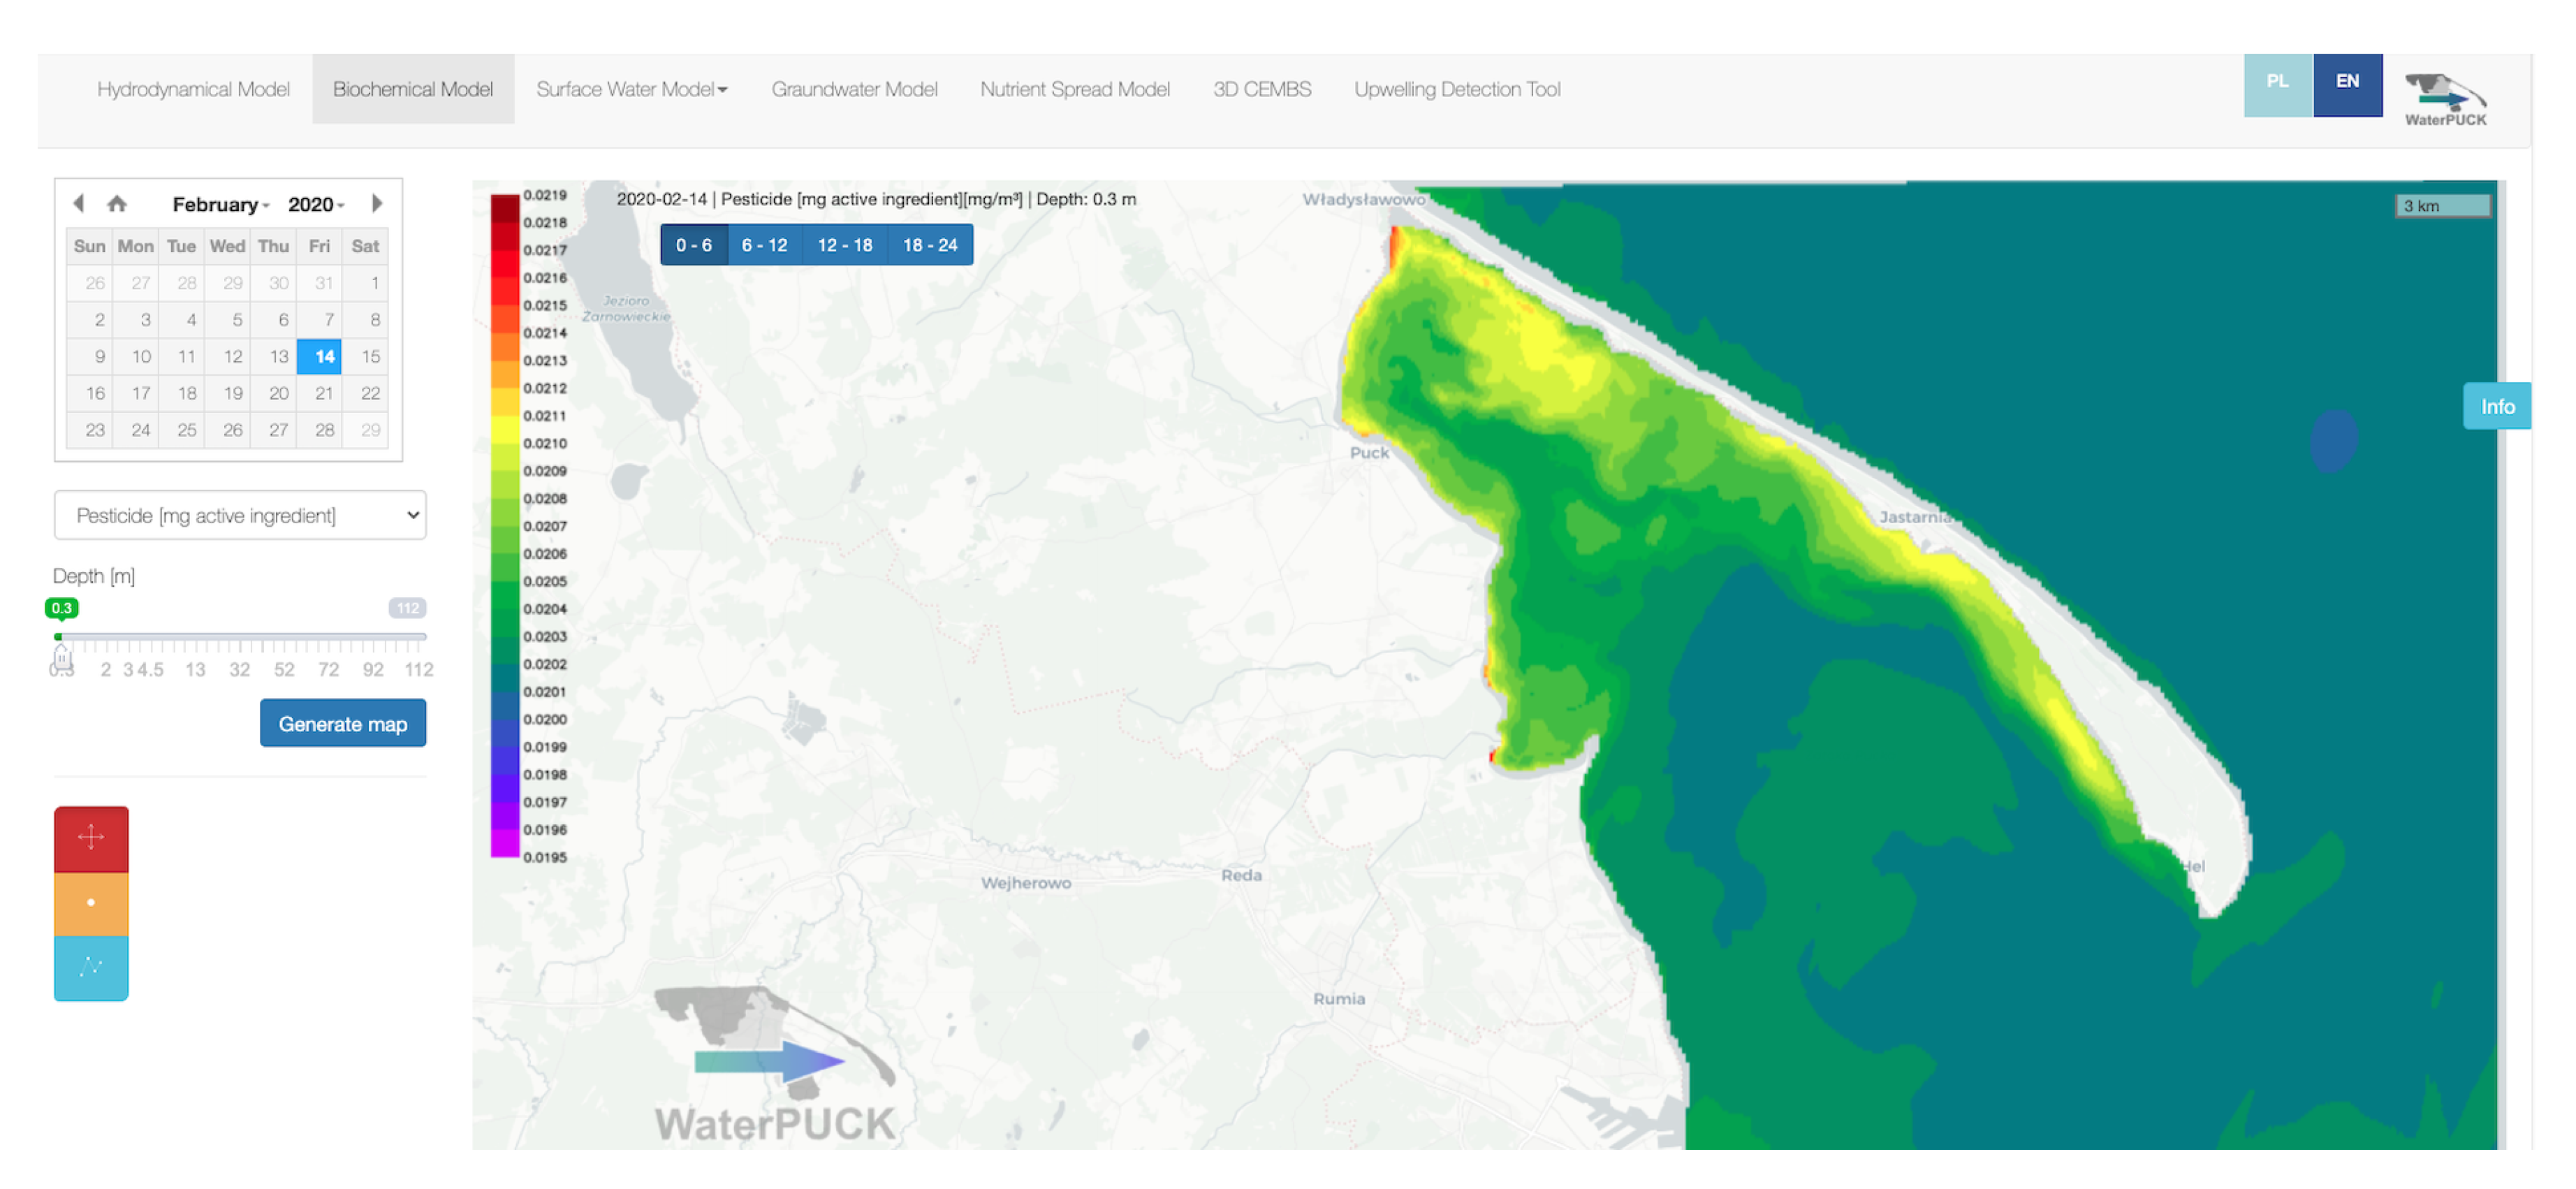Open the Hydrodynamical Model tab
Viewport: 2576px width, 1189px height.
[193, 89]
